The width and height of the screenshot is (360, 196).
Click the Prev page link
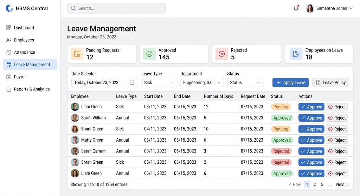pos(295,184)
